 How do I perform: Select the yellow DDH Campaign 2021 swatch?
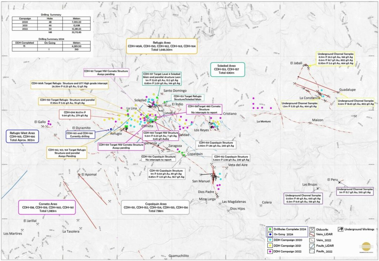click(x=271, y=246)
